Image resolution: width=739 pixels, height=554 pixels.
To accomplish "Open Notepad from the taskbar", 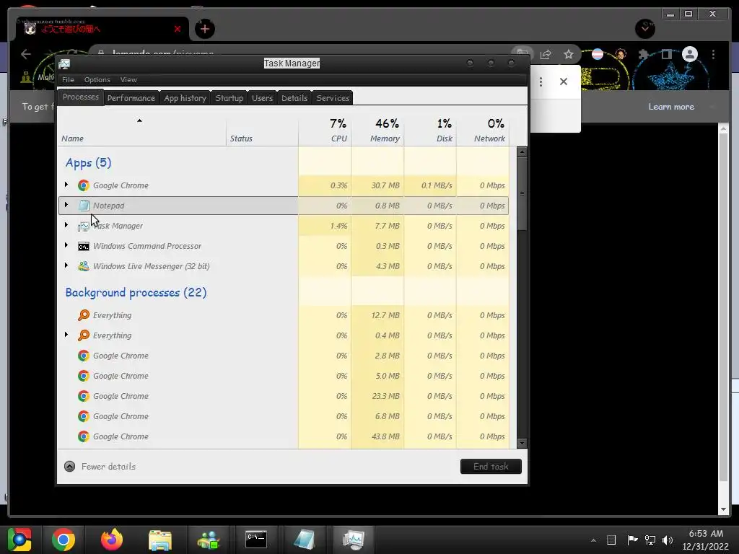I will [x=305, y=540].
